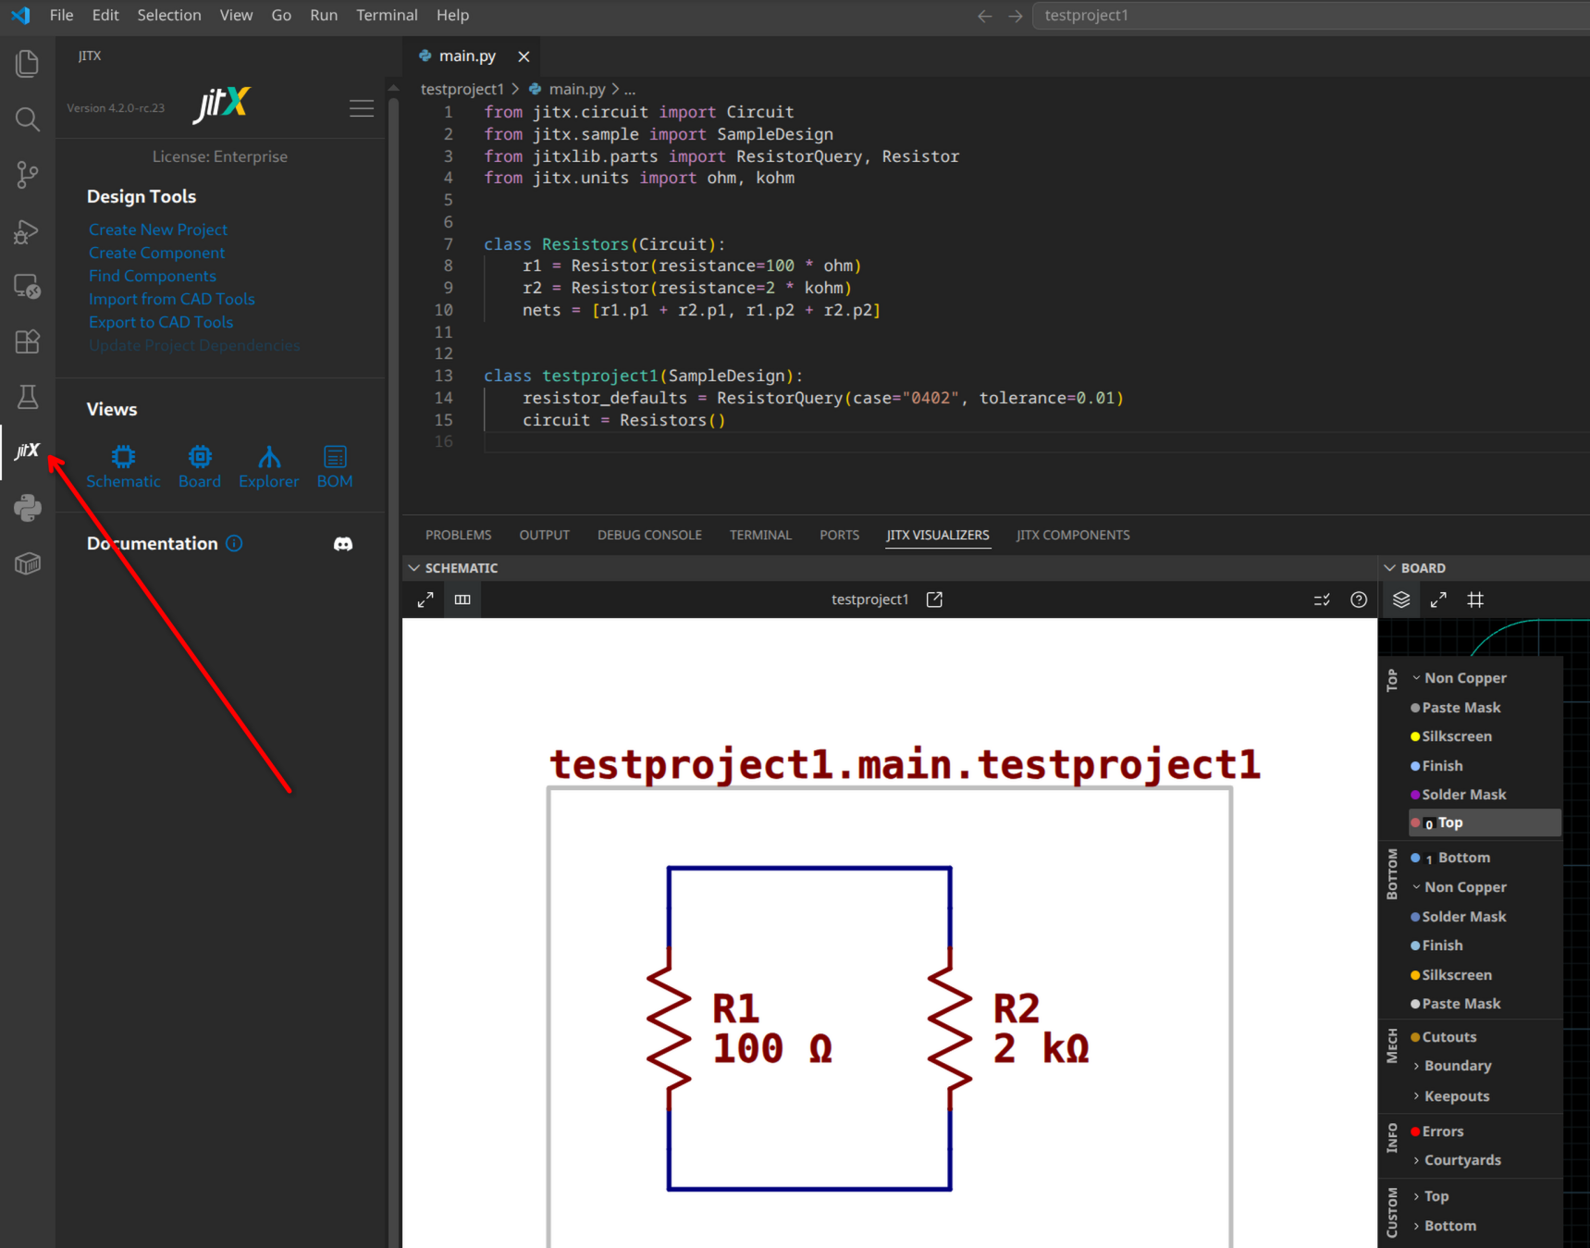1590x1248 pixels.
Task: Toggle the board grid icon
Action: click(1475, 599)
